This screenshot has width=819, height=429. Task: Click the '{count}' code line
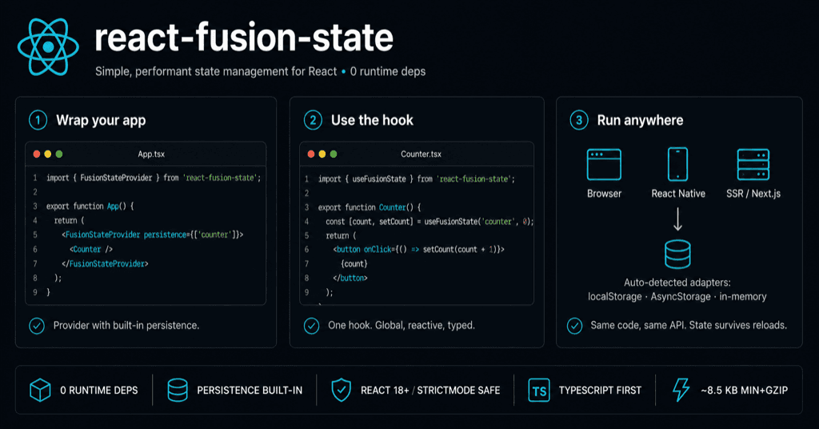(354, 264)
